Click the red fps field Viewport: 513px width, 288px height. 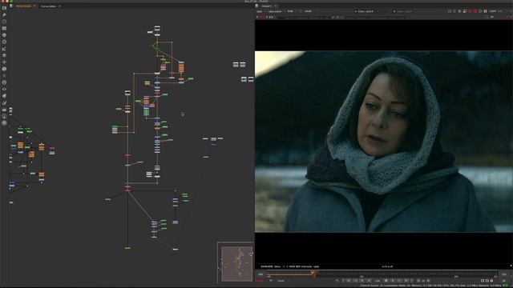pos(260,281)
